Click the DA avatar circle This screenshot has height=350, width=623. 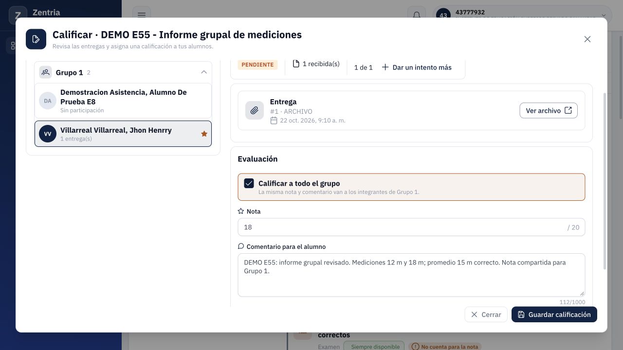[48, 101]
